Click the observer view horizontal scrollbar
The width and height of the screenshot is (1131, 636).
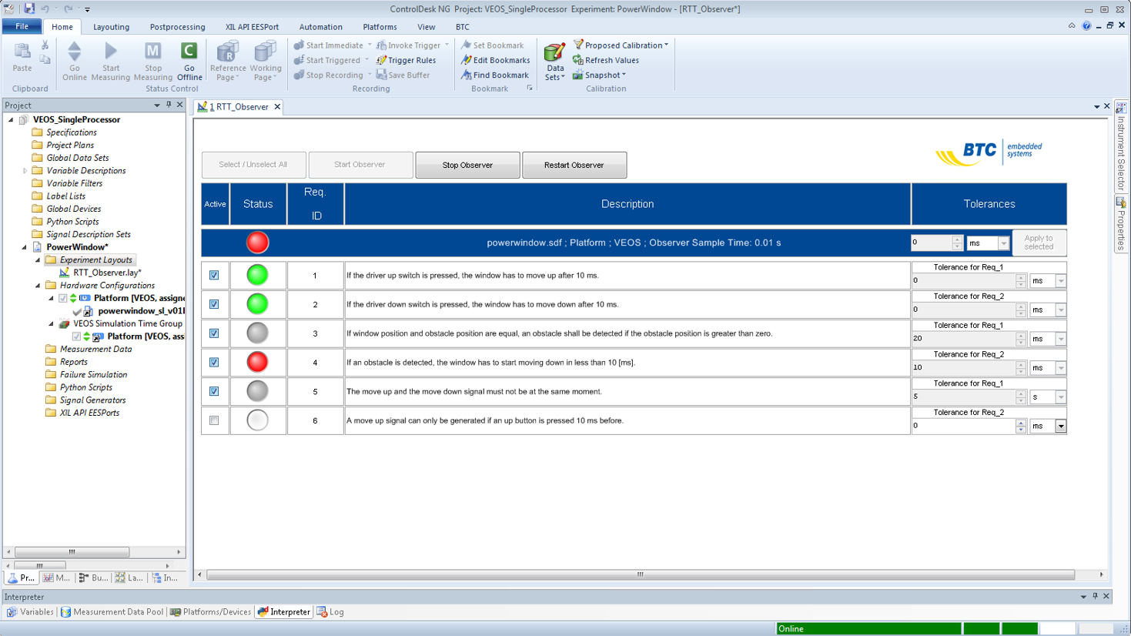click(x=641, y=574)
